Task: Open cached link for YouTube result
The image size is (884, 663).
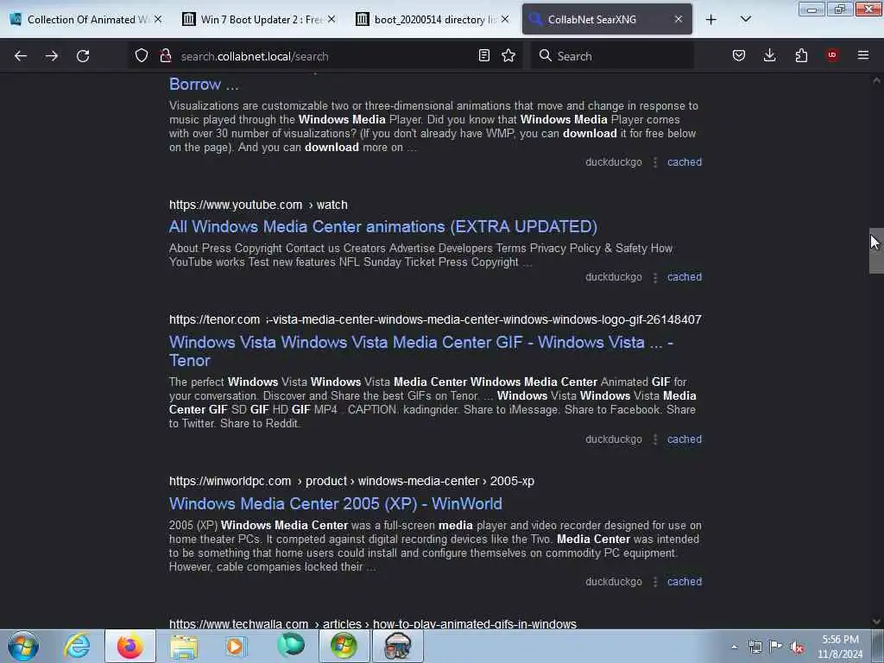Action: tap(685, 277)
